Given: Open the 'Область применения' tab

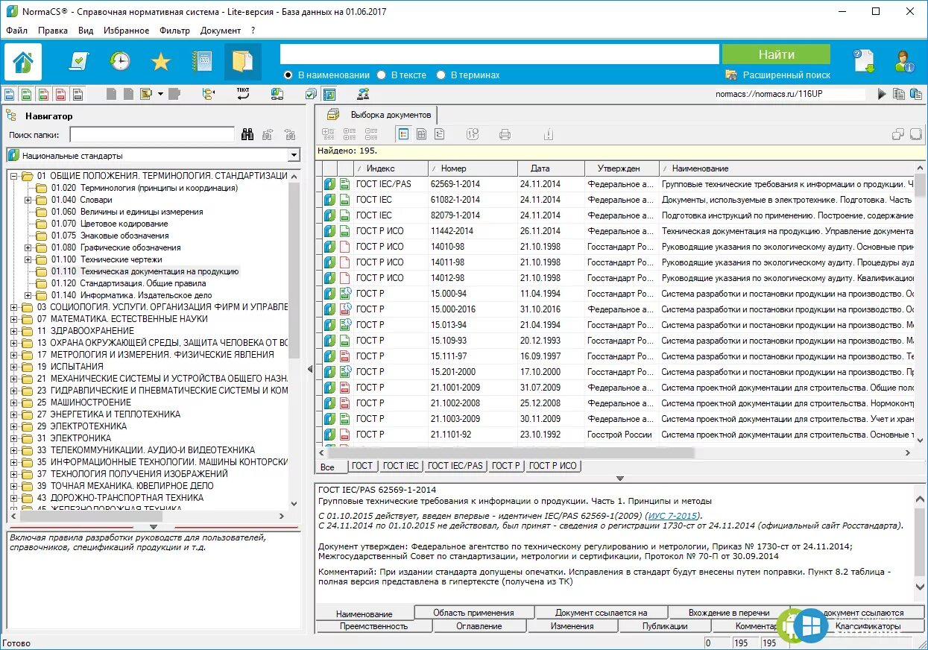Looking at the screenshot, I should (x=473, y=613).
